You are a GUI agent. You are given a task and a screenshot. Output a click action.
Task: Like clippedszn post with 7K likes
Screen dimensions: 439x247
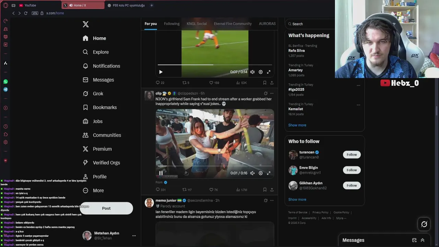[x=214, y=190]
